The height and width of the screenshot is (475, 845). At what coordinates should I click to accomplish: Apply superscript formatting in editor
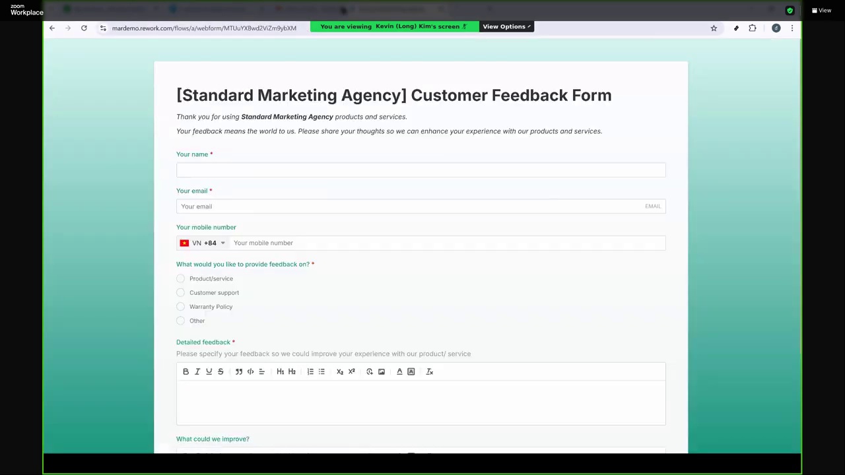click(x=351, y=371)
